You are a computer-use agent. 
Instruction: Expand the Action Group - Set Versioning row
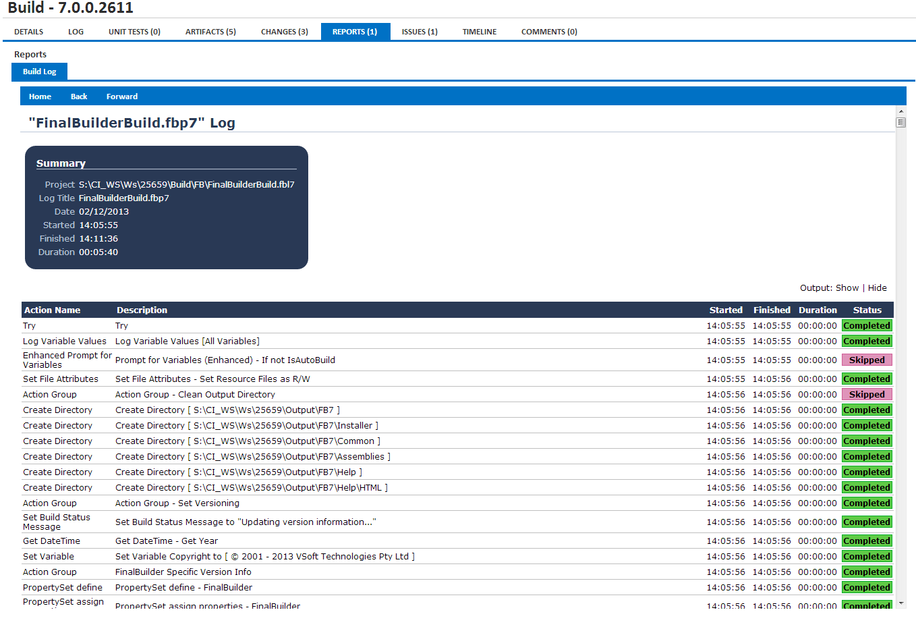pyautogui.click(x=177, y=503)
